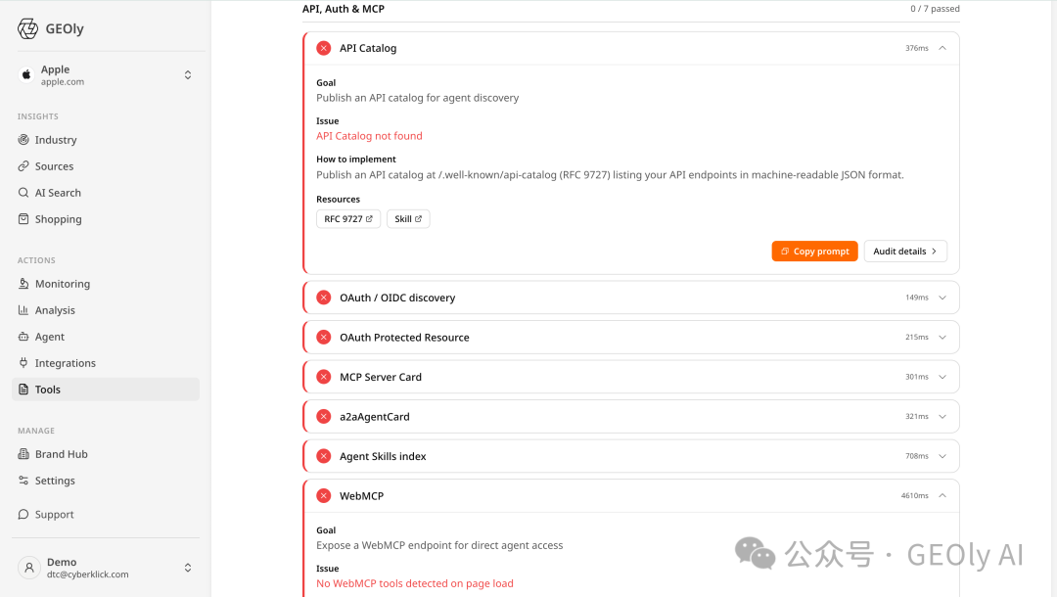Open Integrations via the plug icon
The height and width of the screenshot is (597, 1057).
(23, 362)
